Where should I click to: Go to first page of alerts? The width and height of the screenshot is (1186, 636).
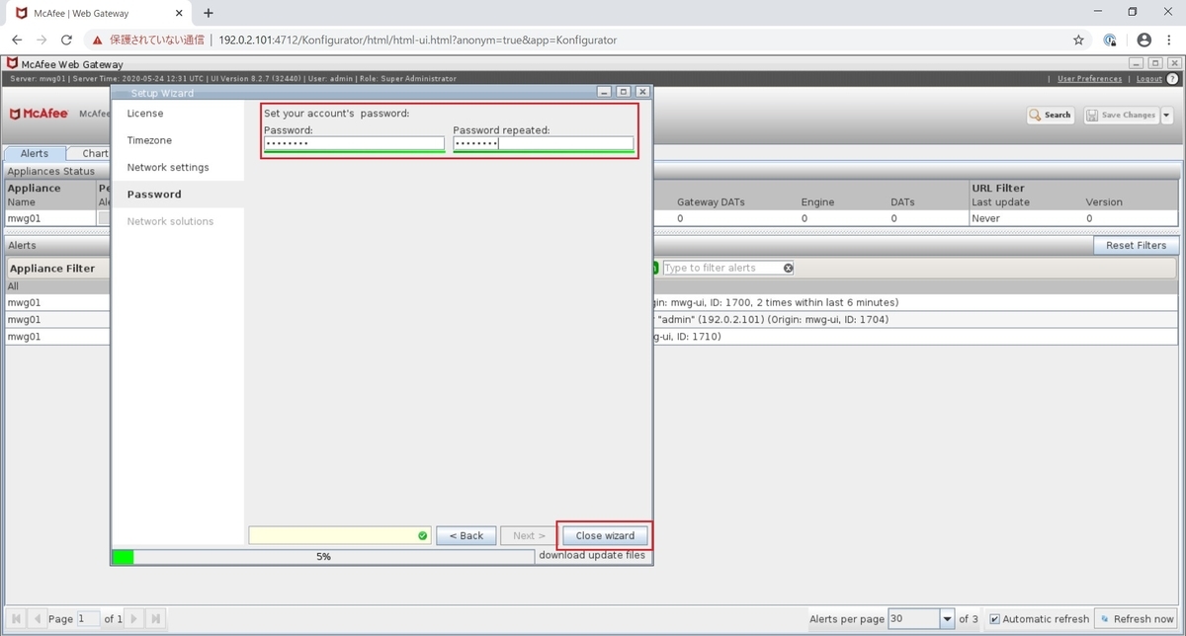(x=18, y=619)
